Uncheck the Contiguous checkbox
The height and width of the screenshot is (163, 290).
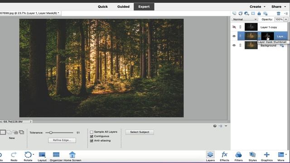(x=92, y=136)
